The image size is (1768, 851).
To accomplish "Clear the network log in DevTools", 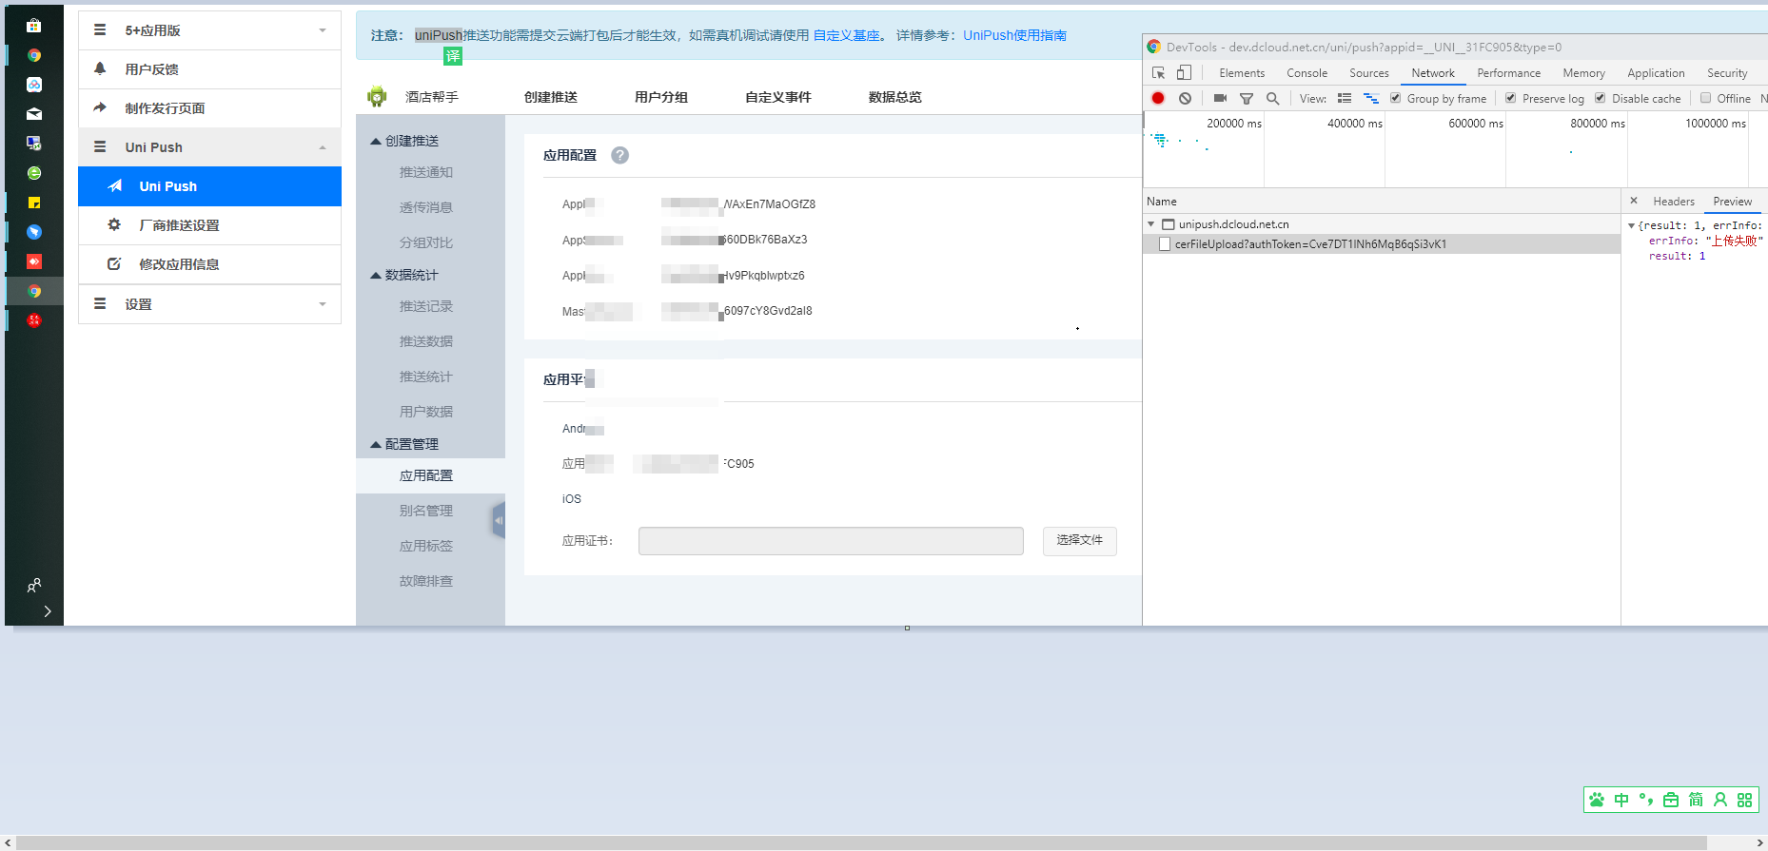I will [x=1185, y=98].
